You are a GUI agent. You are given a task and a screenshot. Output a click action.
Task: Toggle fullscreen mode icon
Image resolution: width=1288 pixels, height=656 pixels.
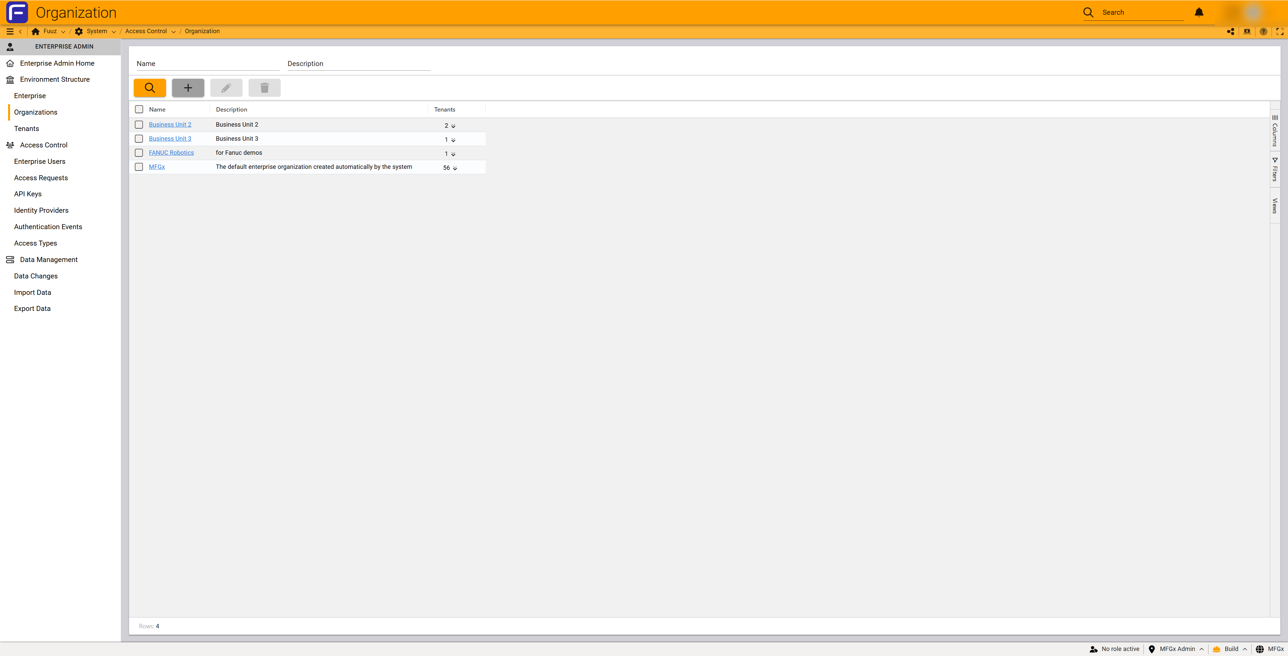(1280, 31)
